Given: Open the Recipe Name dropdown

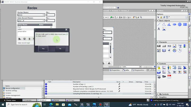Looking at the screenshot, I should [44, 15].
